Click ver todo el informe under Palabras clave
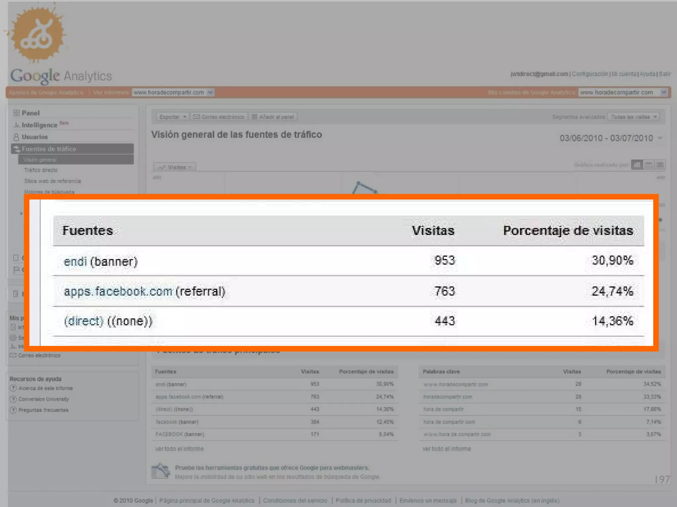Viewport: 677px width, 507px height. click(x=446, y=449)
